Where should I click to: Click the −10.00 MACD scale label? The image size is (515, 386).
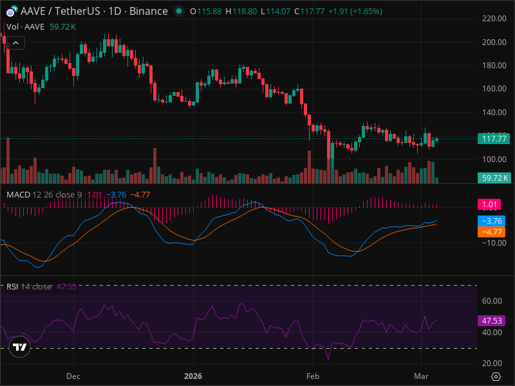coord(494,243)
